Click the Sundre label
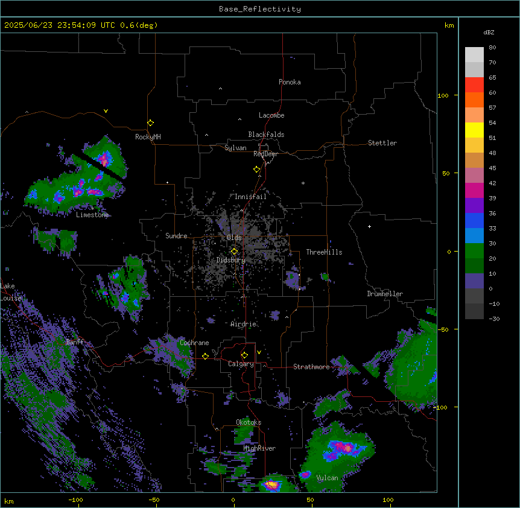Screen dimensions: 520x508 click(x=176, y=236)
